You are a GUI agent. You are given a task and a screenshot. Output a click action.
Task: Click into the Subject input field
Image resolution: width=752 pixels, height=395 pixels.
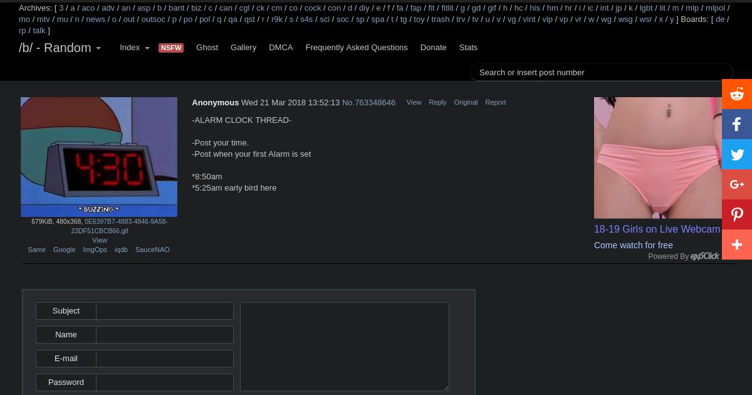pyautogui.click(x=165, y=311)
